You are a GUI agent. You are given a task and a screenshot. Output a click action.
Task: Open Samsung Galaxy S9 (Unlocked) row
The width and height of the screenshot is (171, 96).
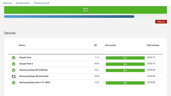[x=85, y=76]
